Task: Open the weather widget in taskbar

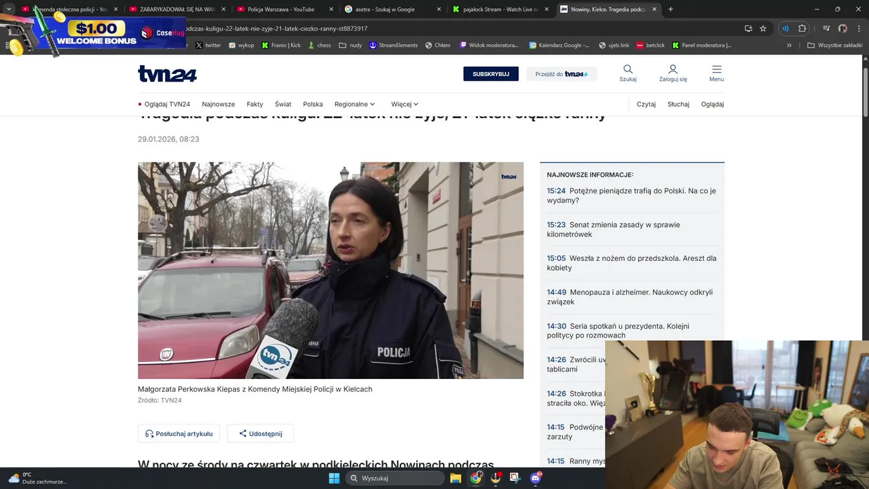Action: tap(37, 478)
